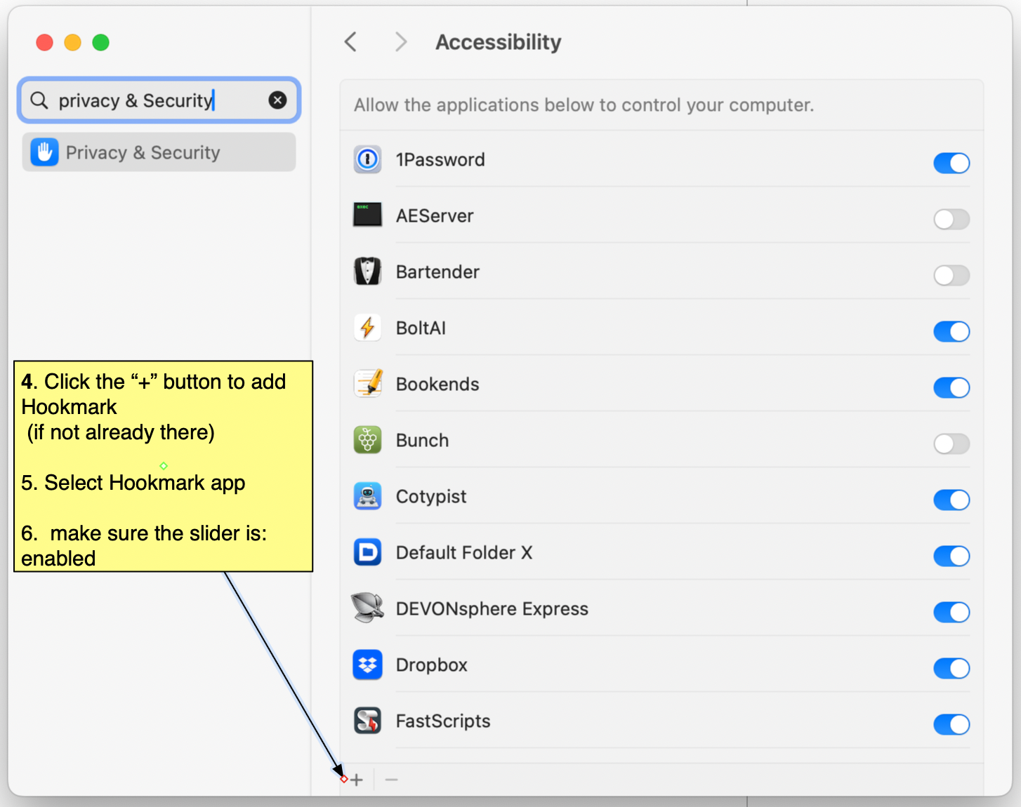Select the DEVONsphere Express label

(492, 609)
